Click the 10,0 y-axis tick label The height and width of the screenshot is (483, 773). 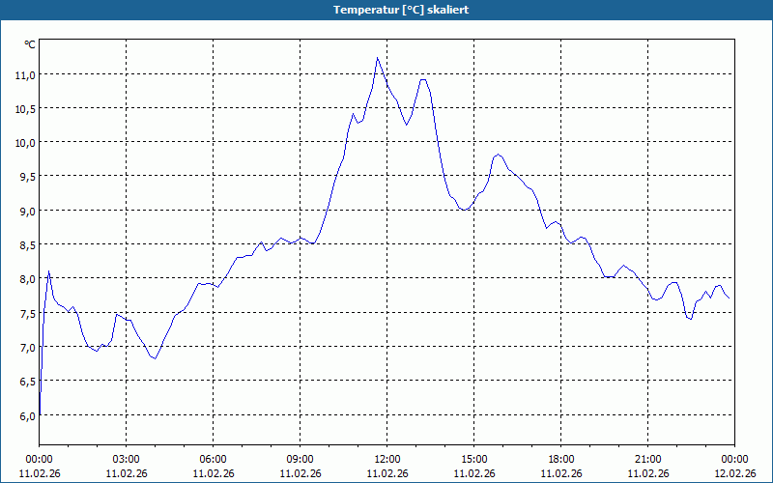click(25, 143)
